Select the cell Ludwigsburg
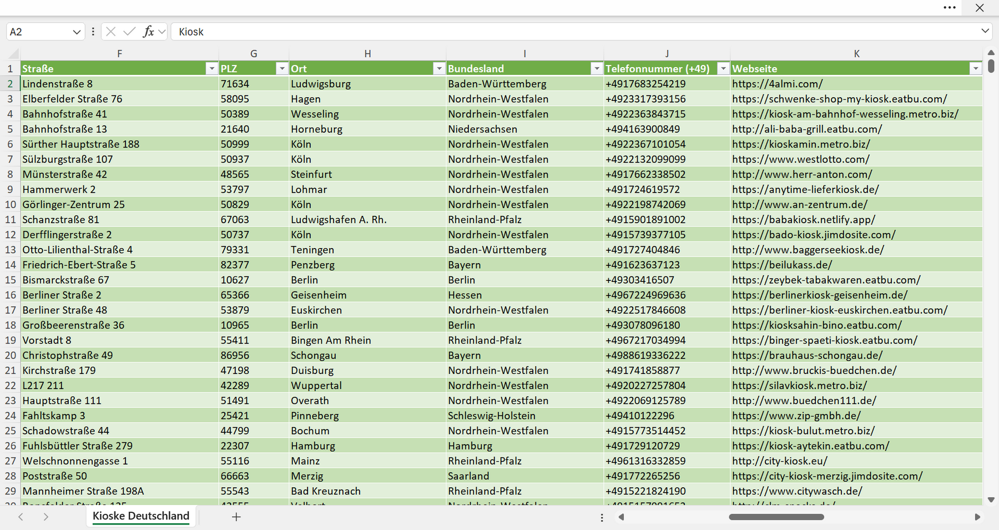Screen dimensions: 999x530 (367, 84)
